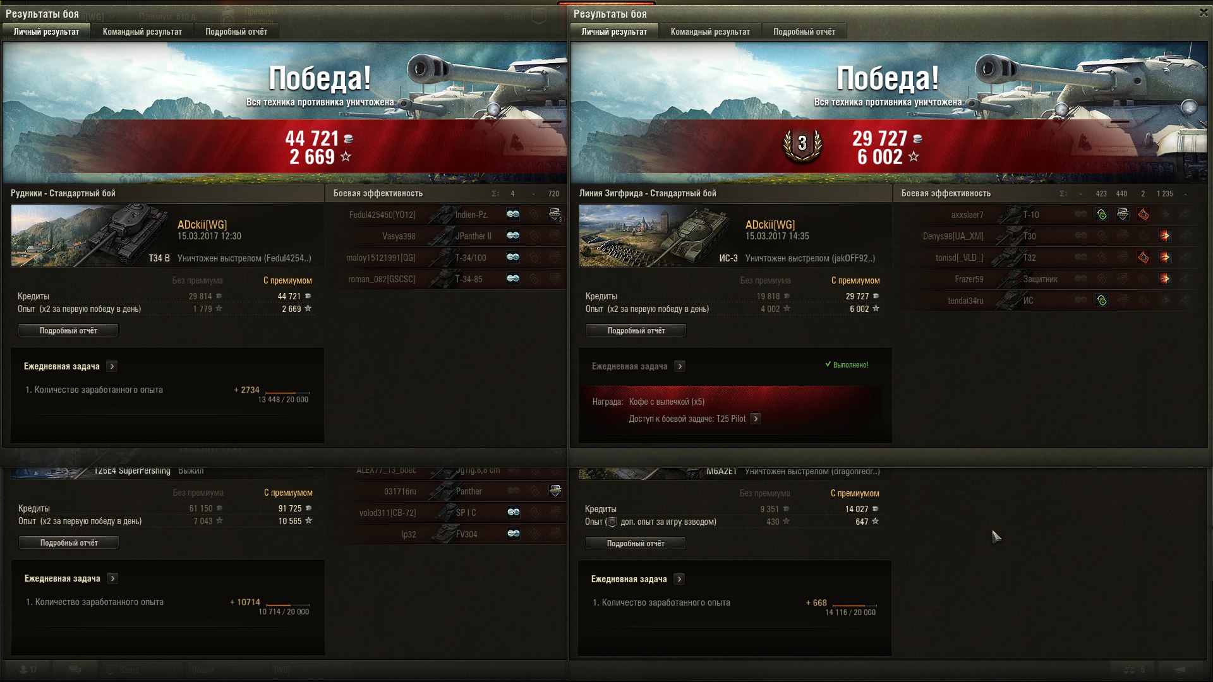Expand the completed daily task arrow in ИС-3 result
Viewport: 1213px width, 682px height.
pos(680,366)
